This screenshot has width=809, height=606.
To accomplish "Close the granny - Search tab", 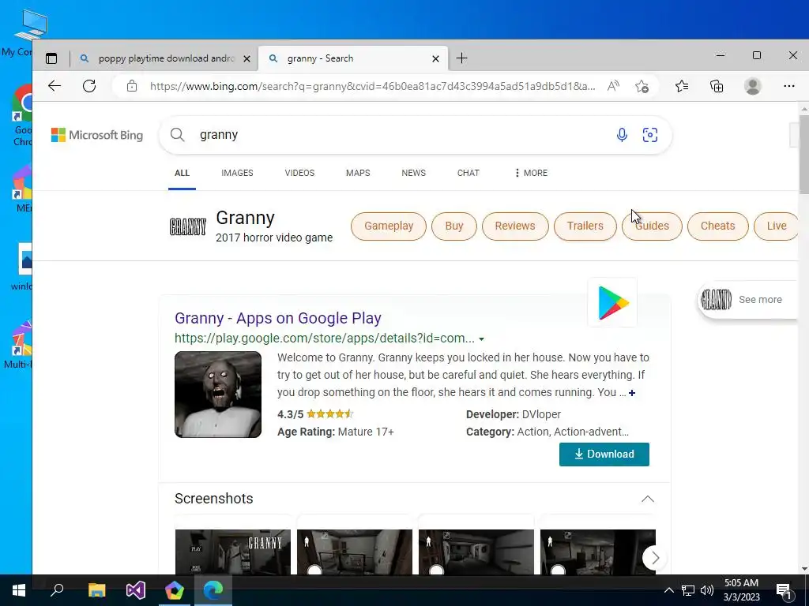I will (435, 58).
